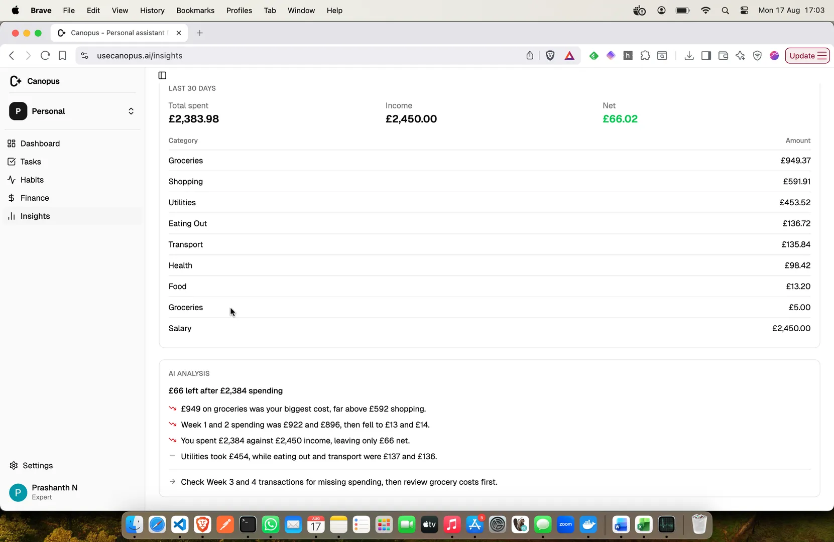
Task: Click the Update button
Action: point(807,56)
